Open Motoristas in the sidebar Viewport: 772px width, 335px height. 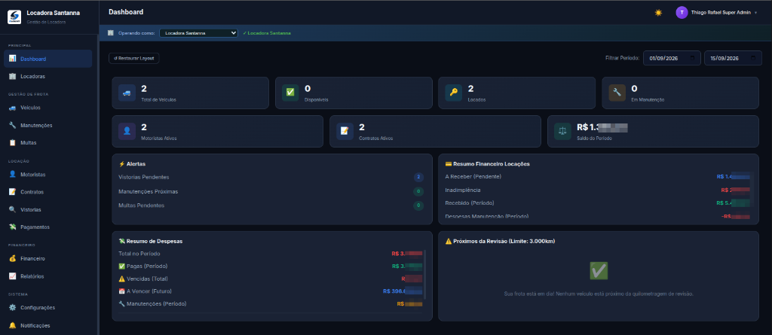coord(47,174)
